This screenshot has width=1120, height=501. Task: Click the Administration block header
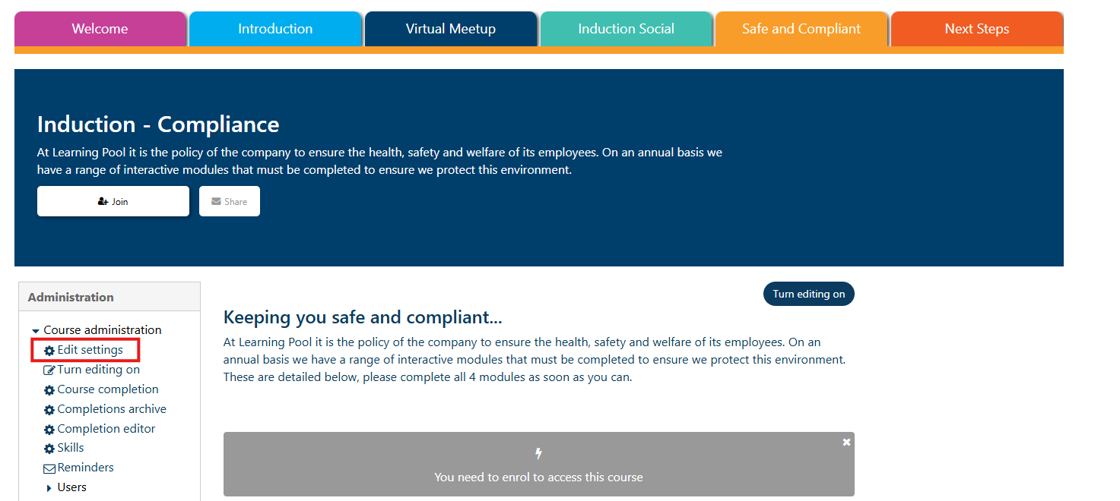pos(71,297)
